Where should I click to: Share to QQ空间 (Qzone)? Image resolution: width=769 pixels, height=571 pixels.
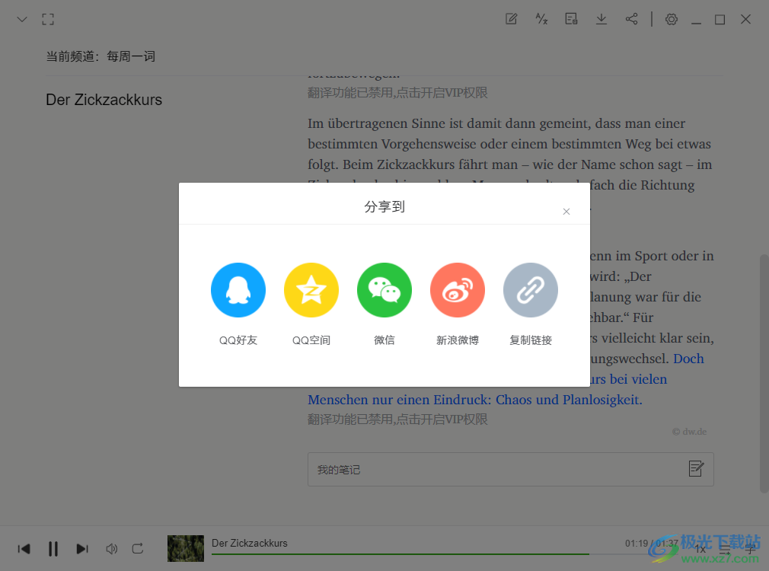[311, 290]
